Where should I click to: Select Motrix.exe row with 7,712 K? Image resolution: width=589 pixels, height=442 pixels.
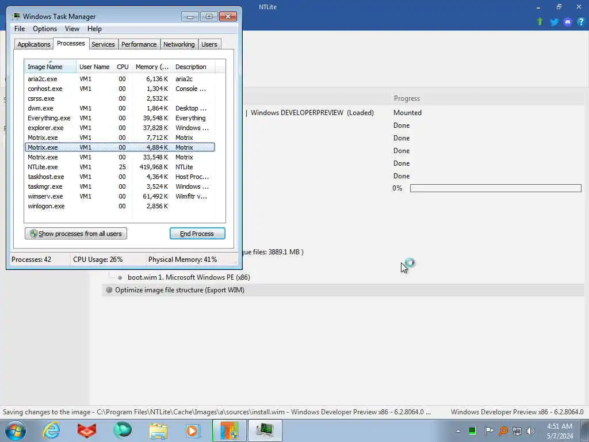coord(120,138)
